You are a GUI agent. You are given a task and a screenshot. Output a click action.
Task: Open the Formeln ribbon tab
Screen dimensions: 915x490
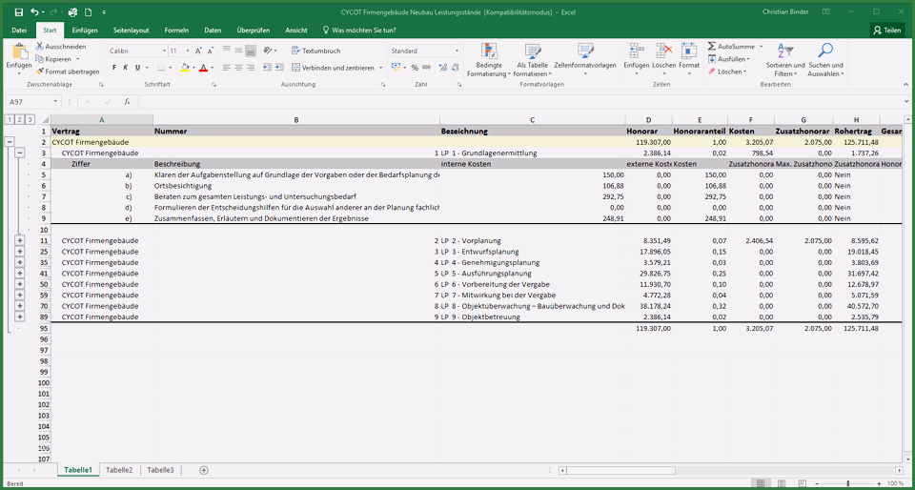[x=176, y=31]
